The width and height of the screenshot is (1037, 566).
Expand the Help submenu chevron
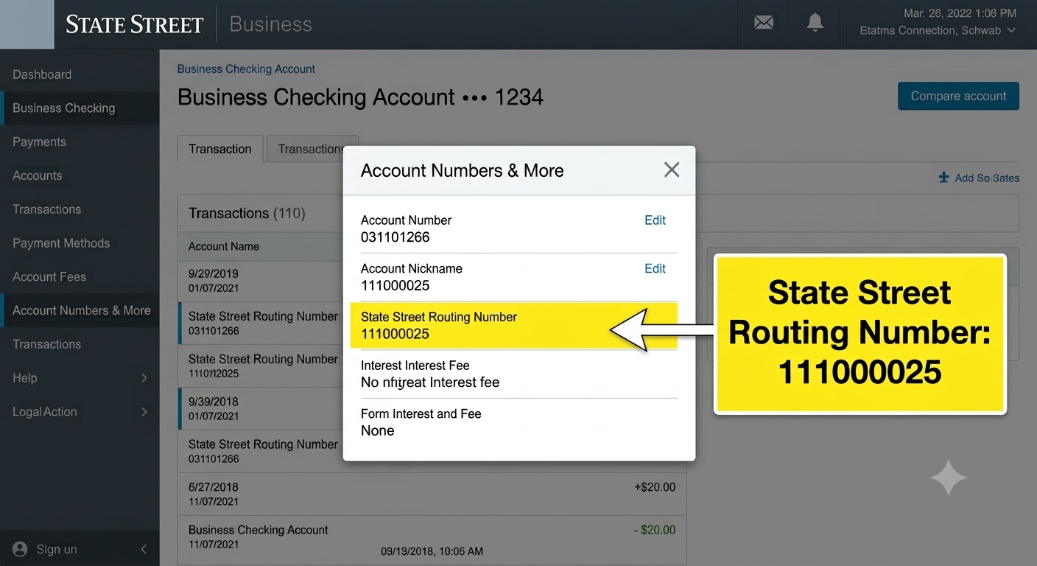144,378
